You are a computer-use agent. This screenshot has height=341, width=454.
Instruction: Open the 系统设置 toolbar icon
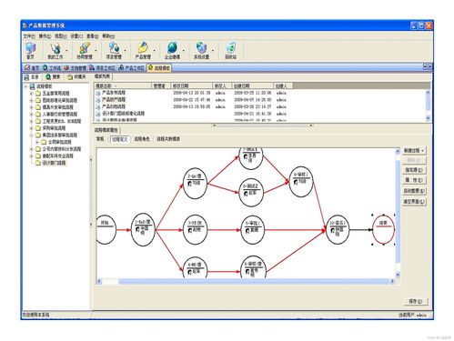[x=201, y=51]
